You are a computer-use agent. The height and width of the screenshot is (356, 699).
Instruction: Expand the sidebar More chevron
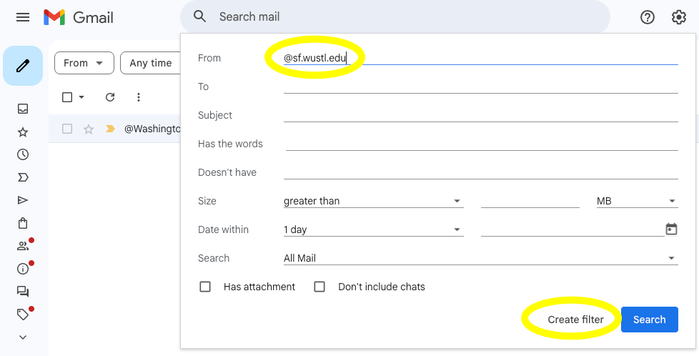coord(23,337)
